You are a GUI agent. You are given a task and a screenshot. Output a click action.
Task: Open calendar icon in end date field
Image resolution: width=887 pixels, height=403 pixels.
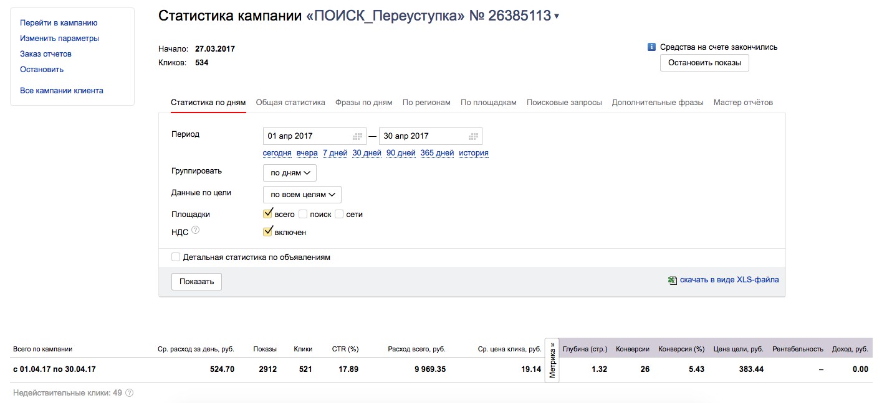point(474,136)
